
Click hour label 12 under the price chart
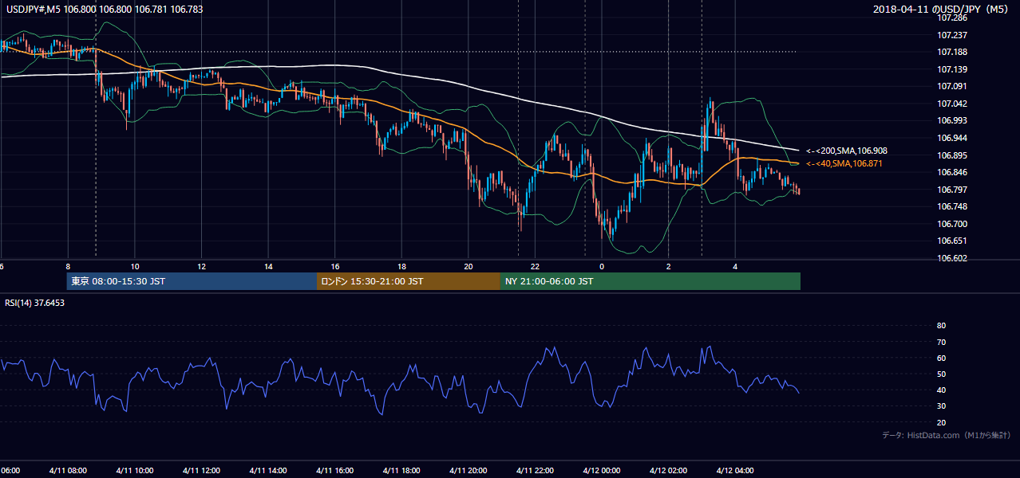(202, 266)
